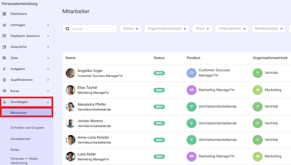Image resolution: width=291 pixels, height=165 pixels.
Task: Click the Qualifikationen badge icon
Action: click(x=4, y=80)
